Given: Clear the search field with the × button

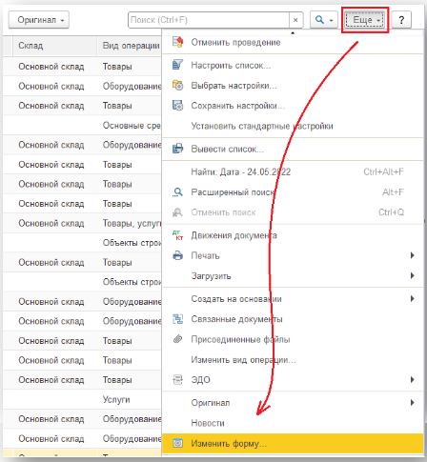Looking at the screenshot, I should pos(295,20).
